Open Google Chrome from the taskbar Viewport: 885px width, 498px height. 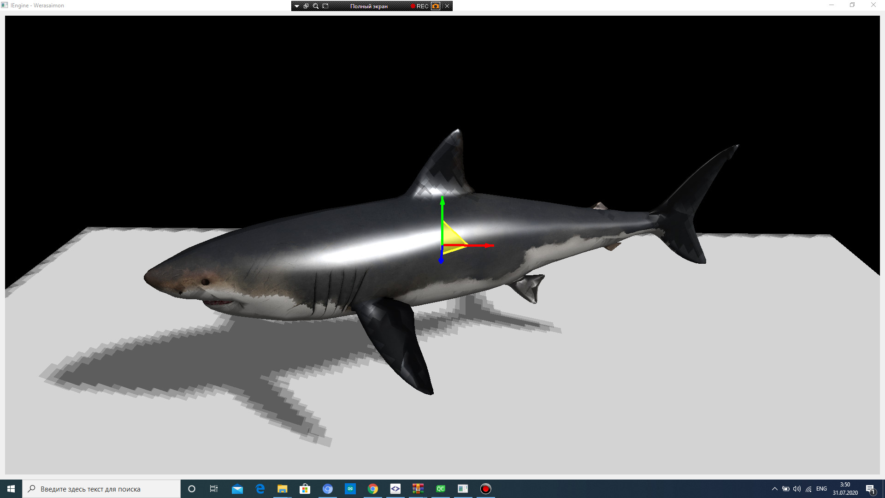[373, 489]
